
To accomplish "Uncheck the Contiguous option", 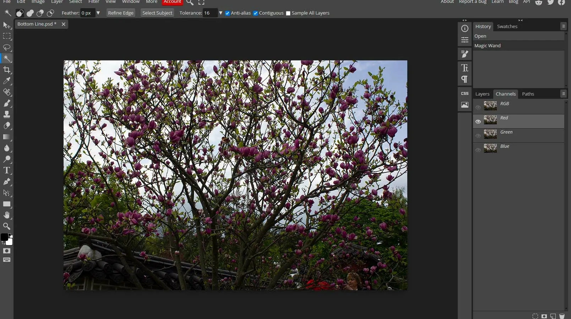I will click(255, 13).
